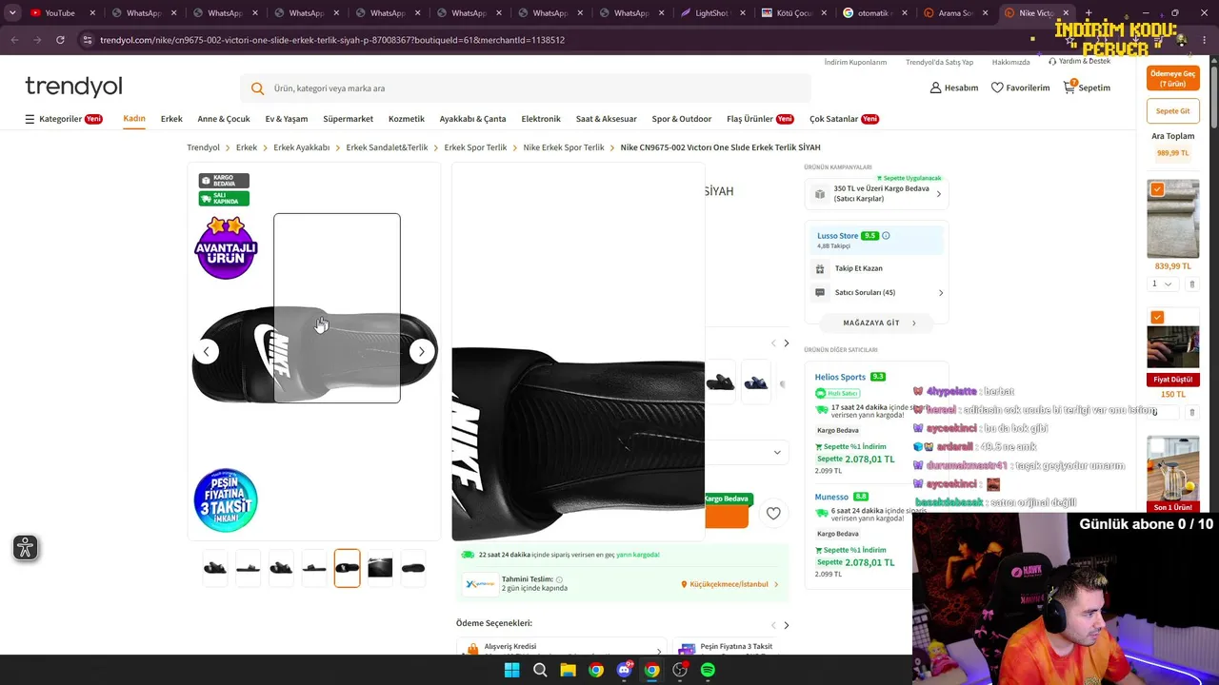Click Sepete Git button
The width and height of the screenshot is (1219, 685).
[1172, 111]
